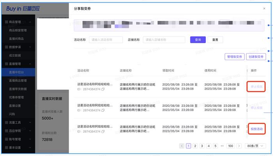This screenshot has width=273, height=156.
Task: Expand the 基本设置 sidebar section
Action: point(30,147)
